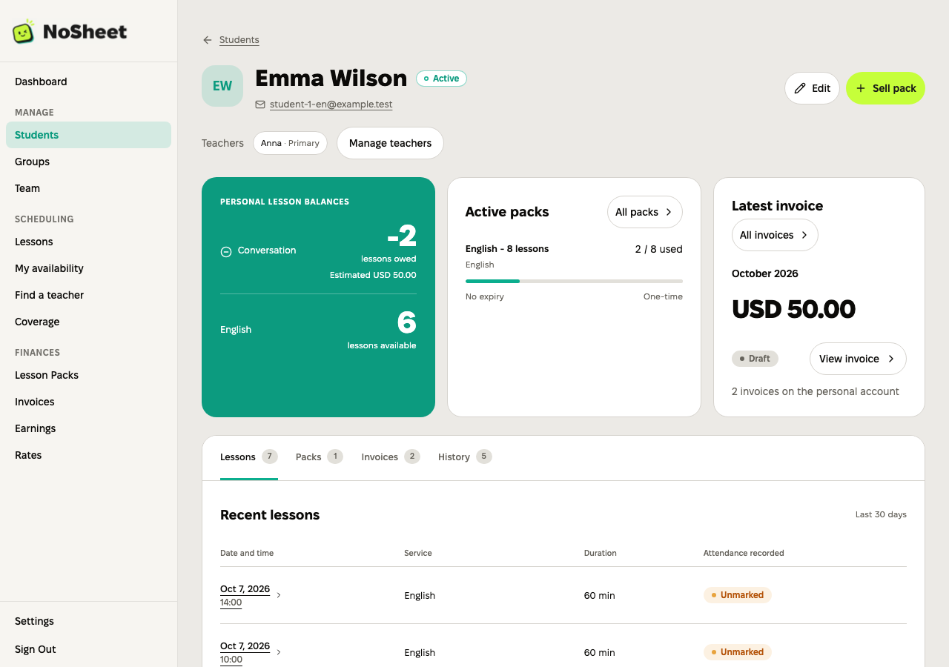Click the "Last 30 days" label
Viewport: 949px width, 667px height.
881,514
